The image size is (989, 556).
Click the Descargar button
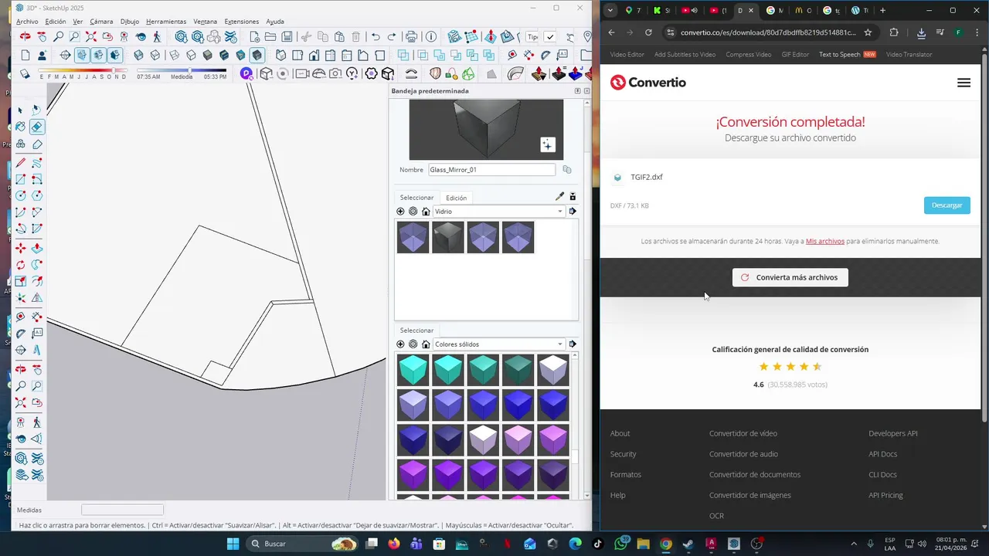point(947,205)
